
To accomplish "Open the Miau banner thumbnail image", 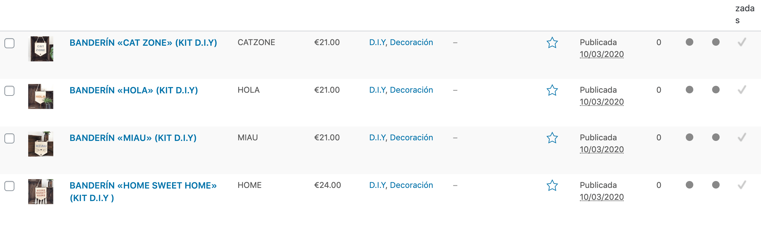I will [41, 144].
